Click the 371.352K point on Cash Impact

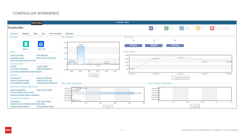coord(180,56)
